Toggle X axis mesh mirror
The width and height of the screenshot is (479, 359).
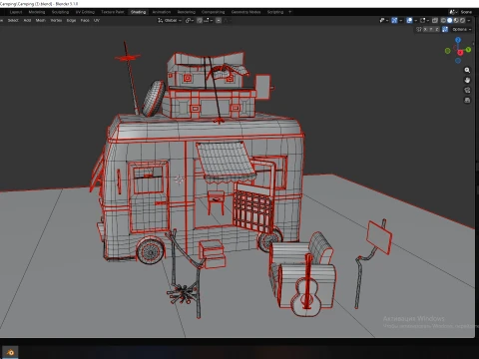click(425, 29)
